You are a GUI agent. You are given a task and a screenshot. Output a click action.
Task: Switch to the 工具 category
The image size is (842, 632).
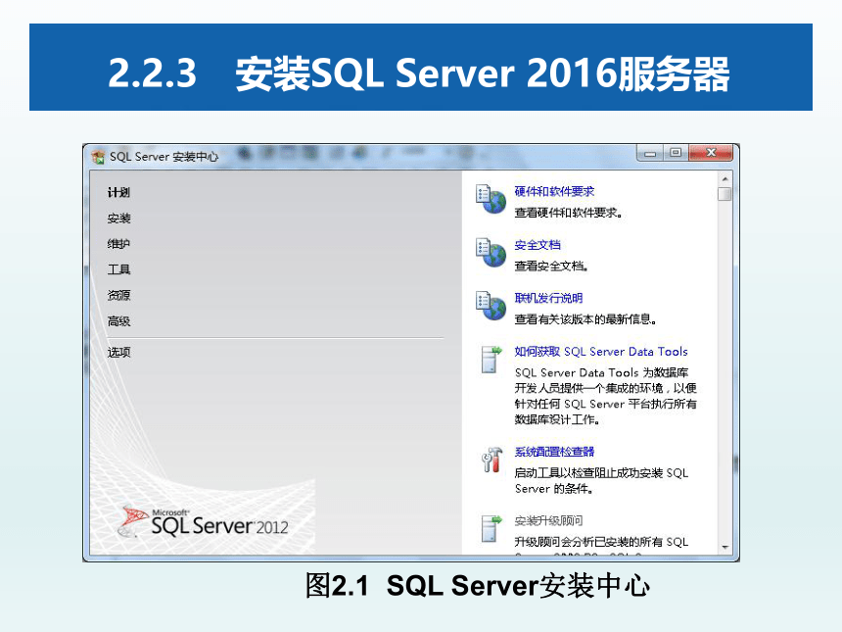coord(118,269)
